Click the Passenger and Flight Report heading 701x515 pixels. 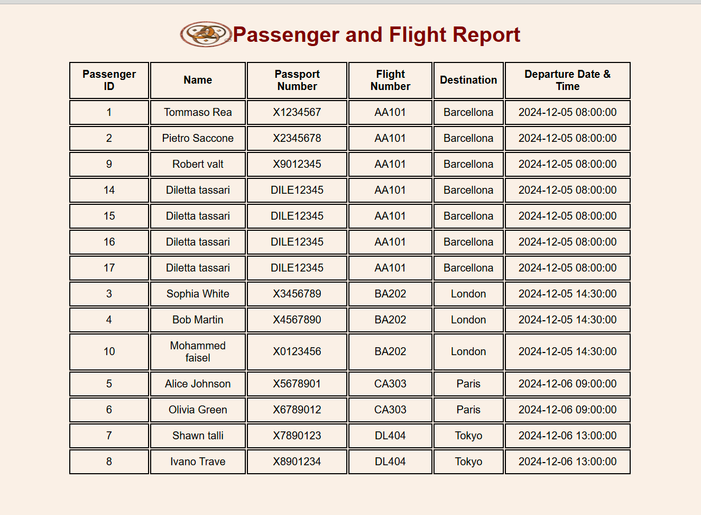point(376,35)
